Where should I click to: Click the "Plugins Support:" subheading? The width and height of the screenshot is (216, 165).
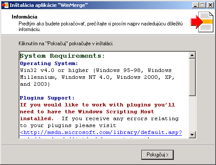point(47,98)
